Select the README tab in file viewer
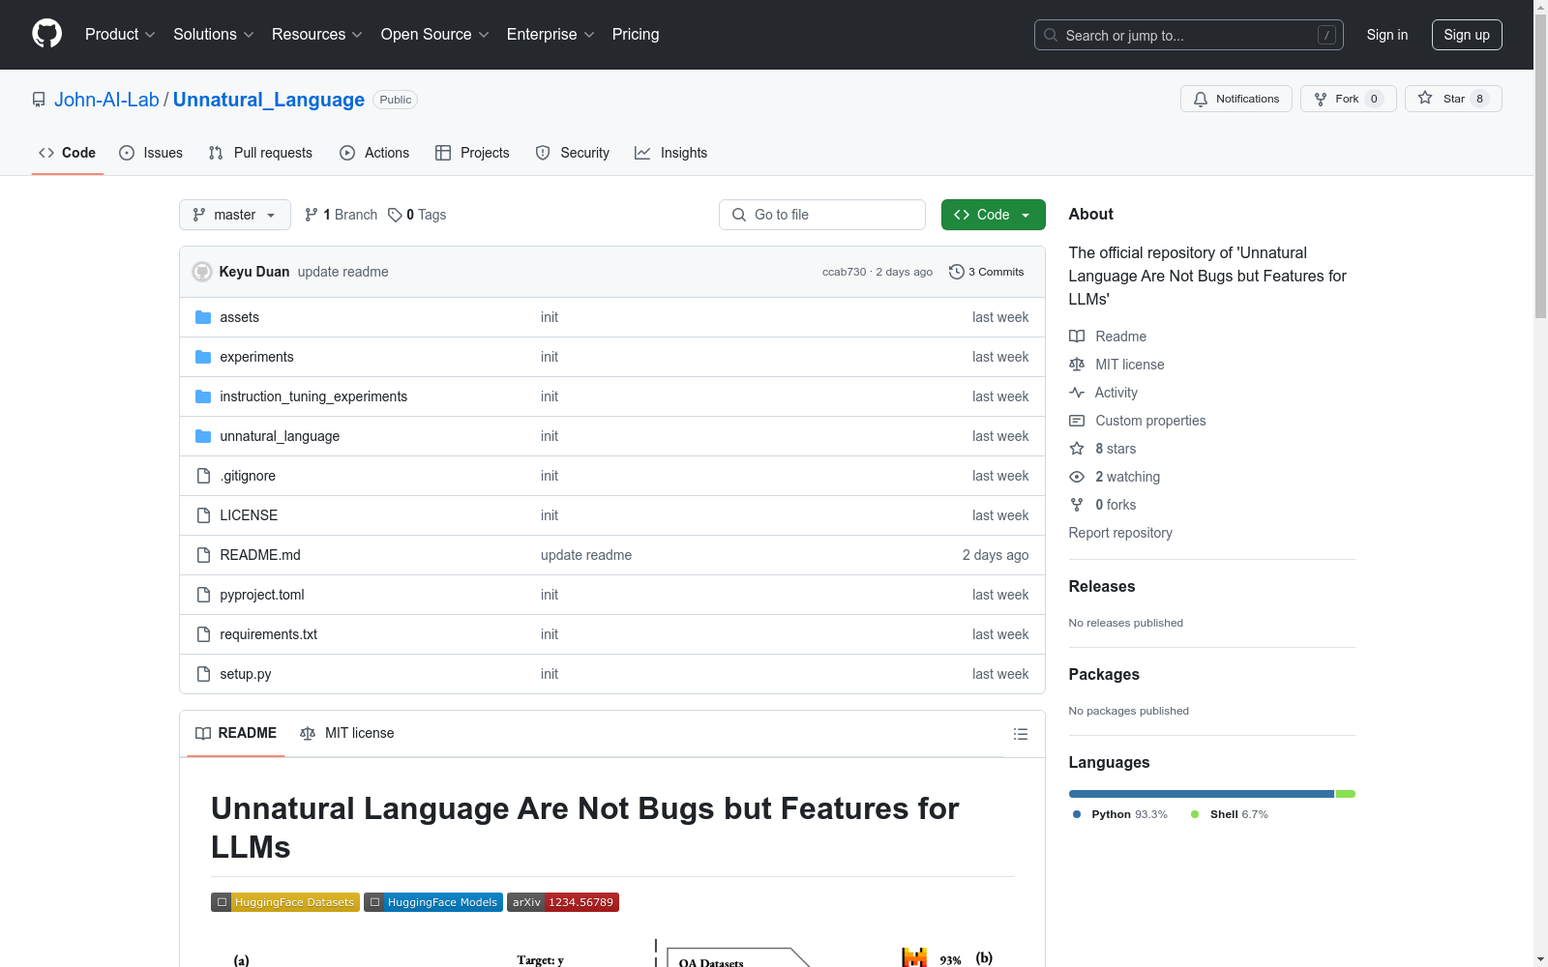This screenshot has height=967, width=1548. pyautogui.click(x=236, y=733)
